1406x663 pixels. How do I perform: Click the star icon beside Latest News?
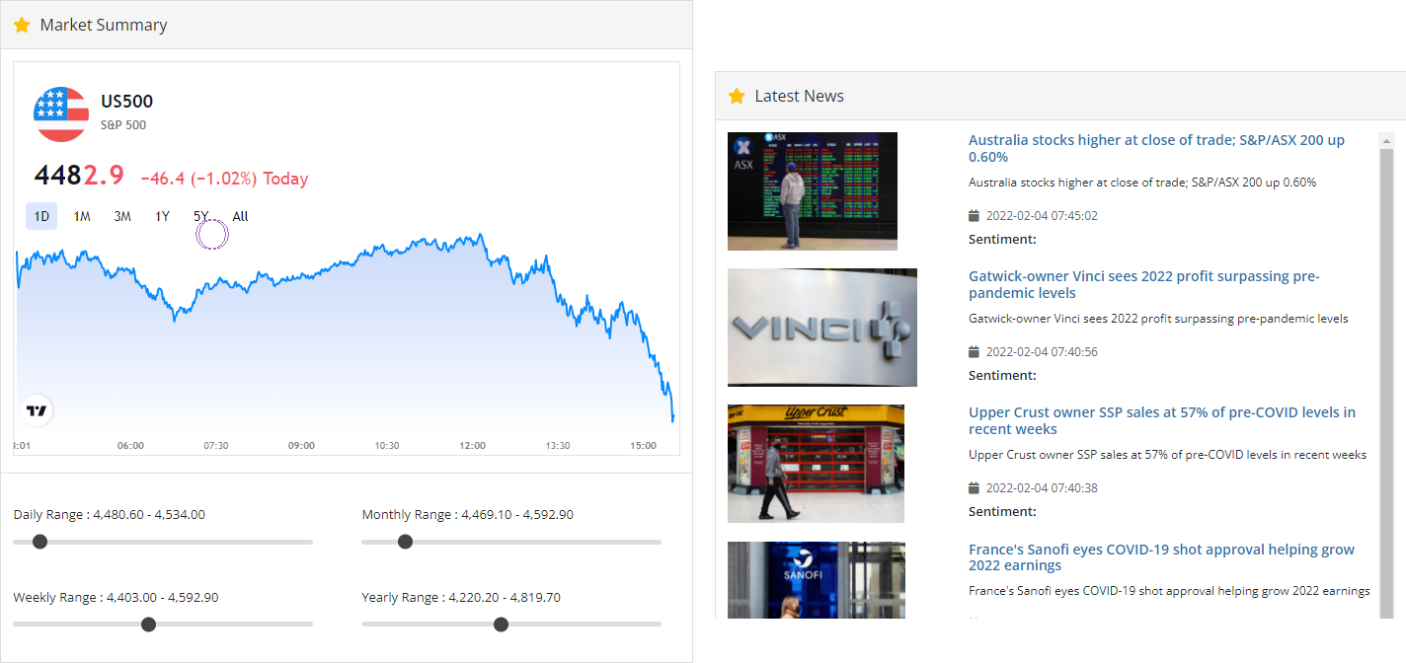pyautogui.click(x=737, y=96)
